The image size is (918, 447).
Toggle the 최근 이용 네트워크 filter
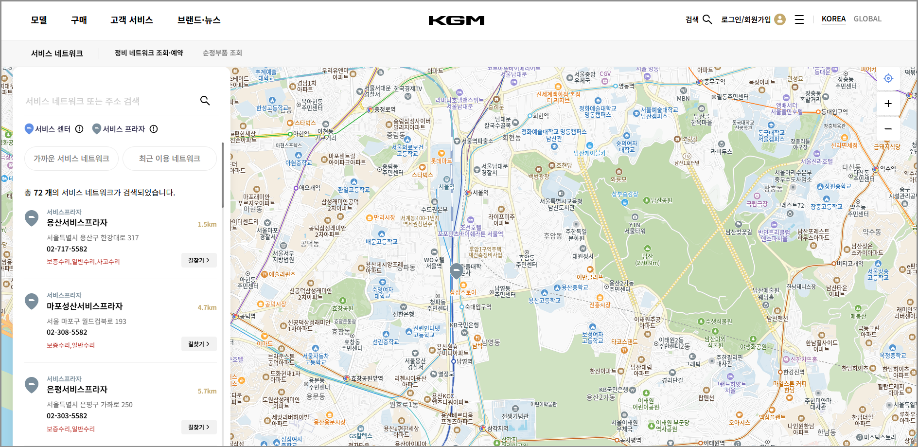pyautogui.click(x=169, y=159)
